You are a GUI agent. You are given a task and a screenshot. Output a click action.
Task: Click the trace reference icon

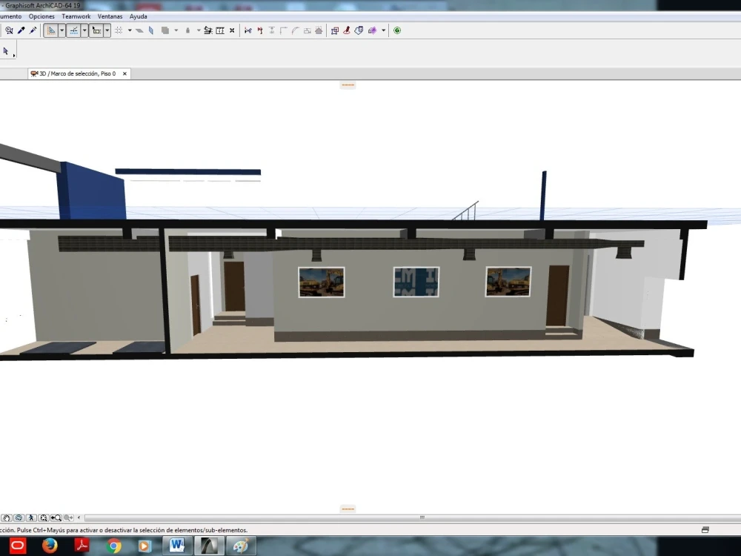point(208,30)
